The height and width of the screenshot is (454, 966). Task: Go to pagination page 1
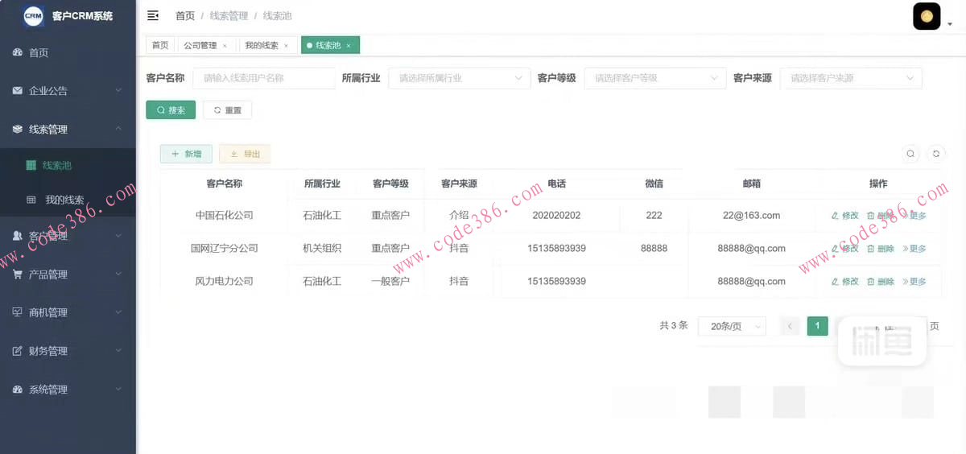[817, 326]
